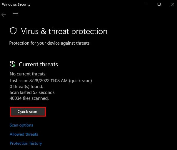Viewport: 177px width, 150px height.
Task: Click the back arrow icon
Action: tap(4, 15)
